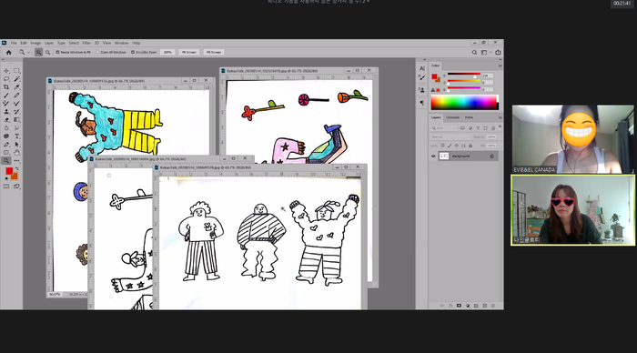Toggle Lock image pixels brush button
This screenshot has height=353, width=637.
[x=450, y=146]
